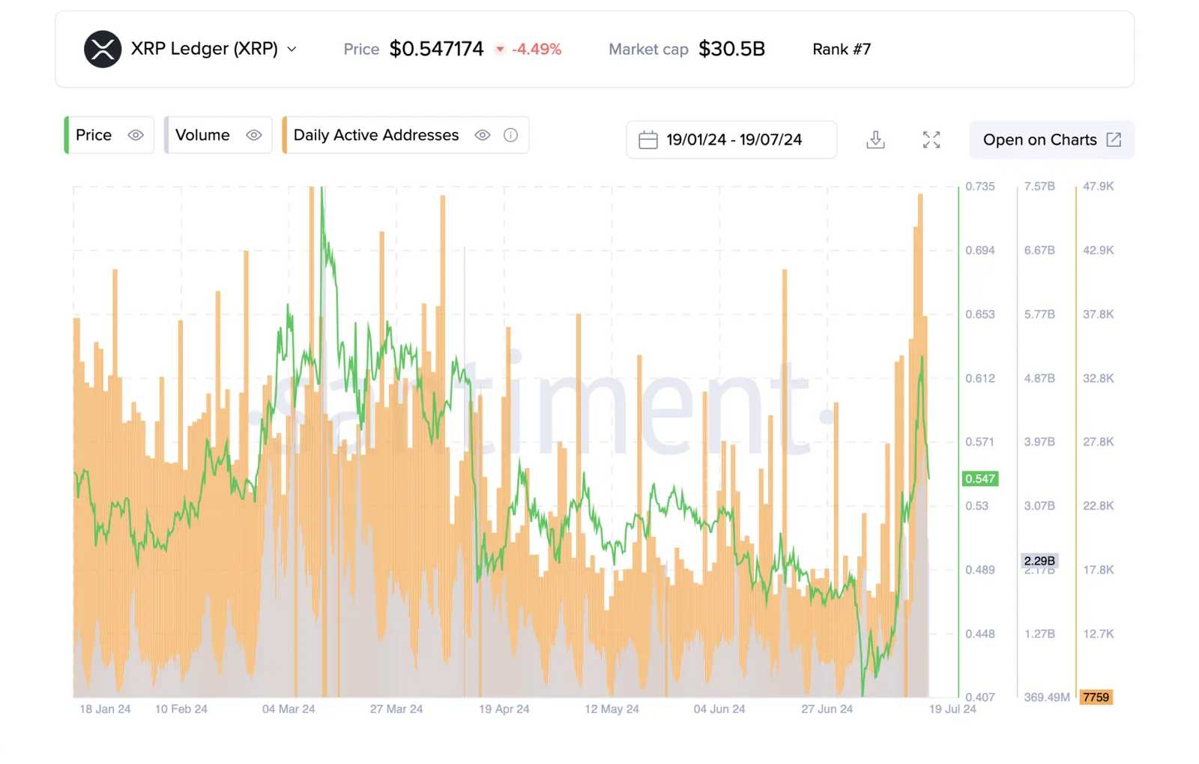This screenshot has height=764, width=1199.
Task: Click the 3.97B volume axis label
Action: pyautogui.click(x=1039, y=442)
